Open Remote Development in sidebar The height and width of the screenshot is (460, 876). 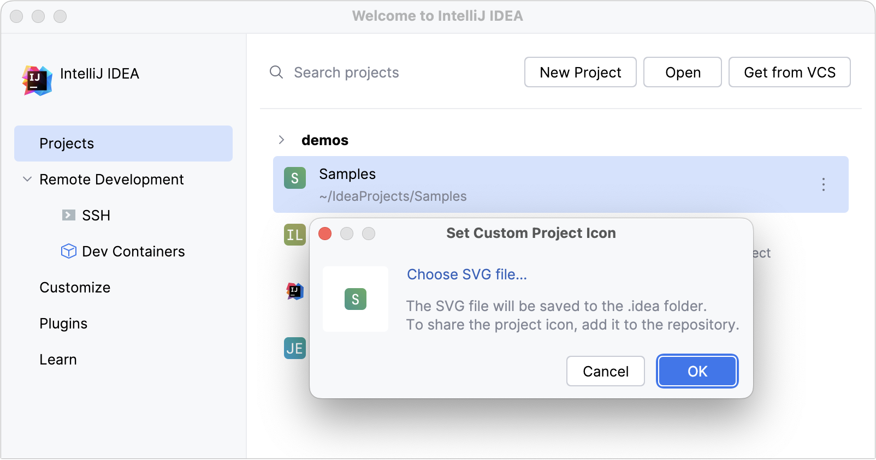tap(111, 180)
